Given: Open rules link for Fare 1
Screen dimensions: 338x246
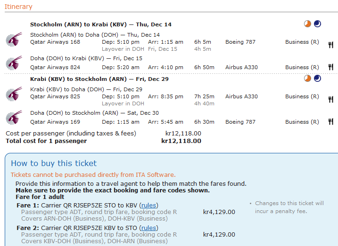Looking at the screenshot, I should (x=149, y=206).
